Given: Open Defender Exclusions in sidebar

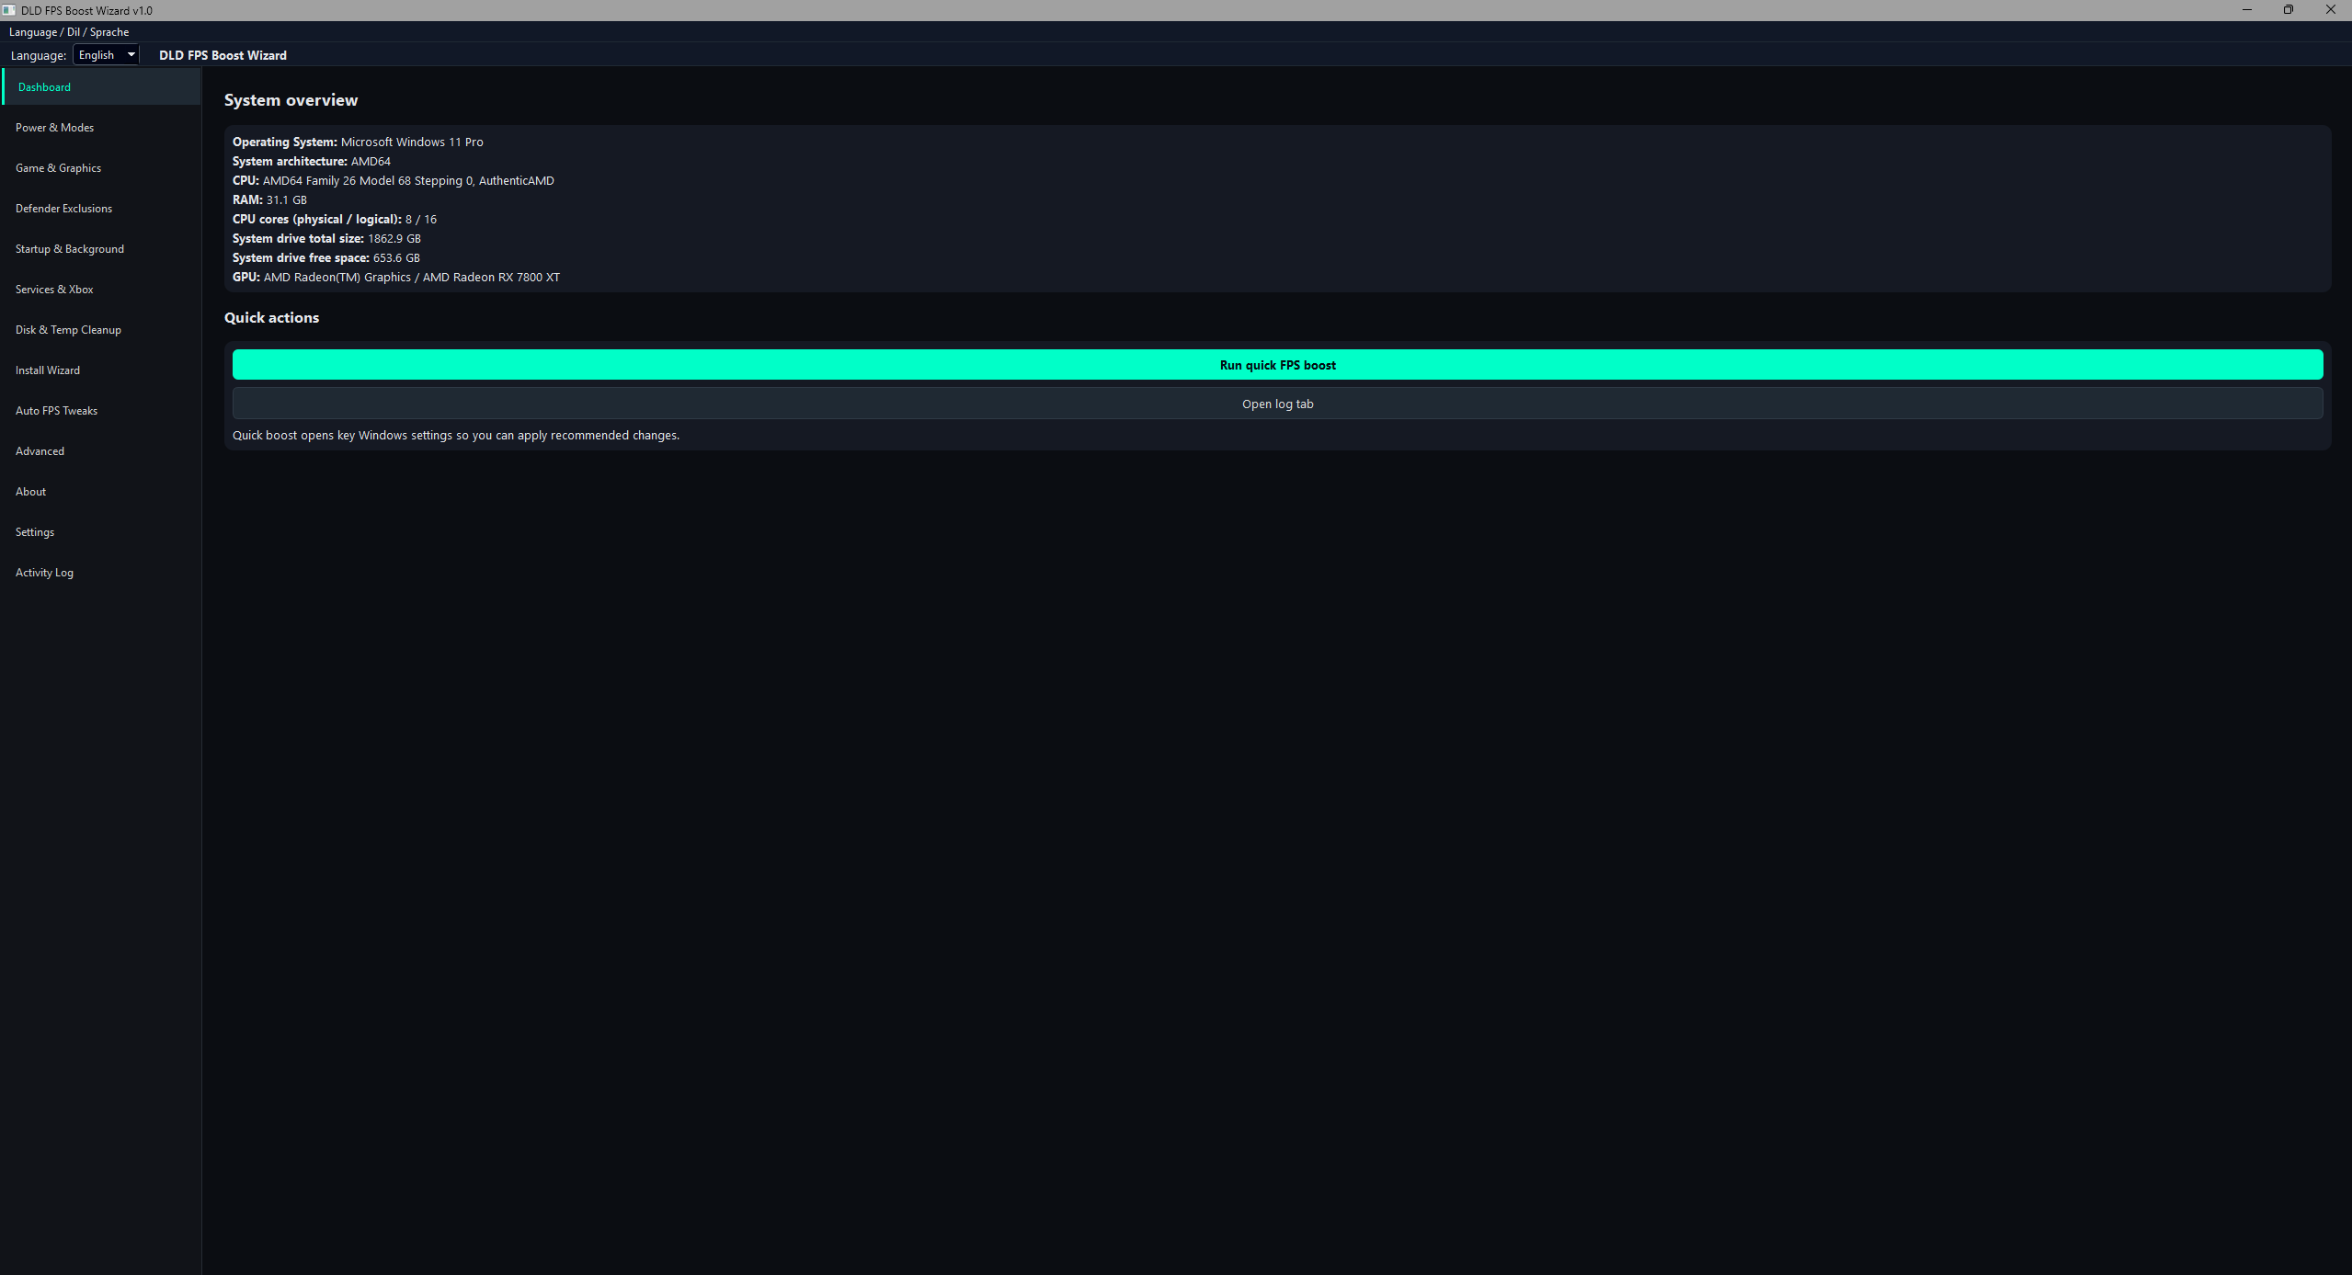Looking at the screenshot, I should click(63, 209).
